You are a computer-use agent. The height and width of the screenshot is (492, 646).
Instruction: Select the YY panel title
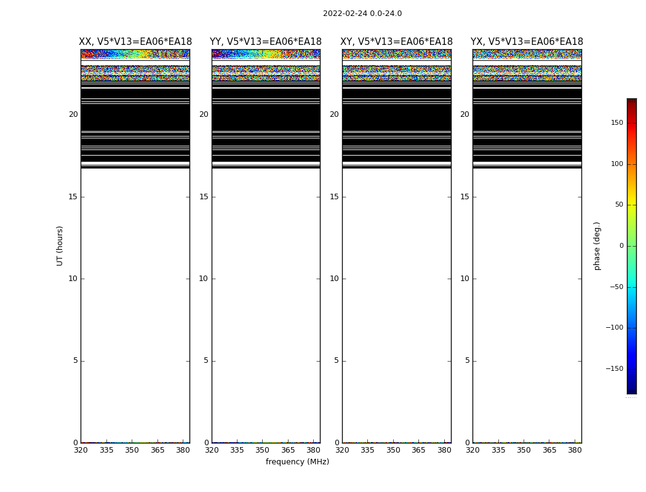click(265, 42)
